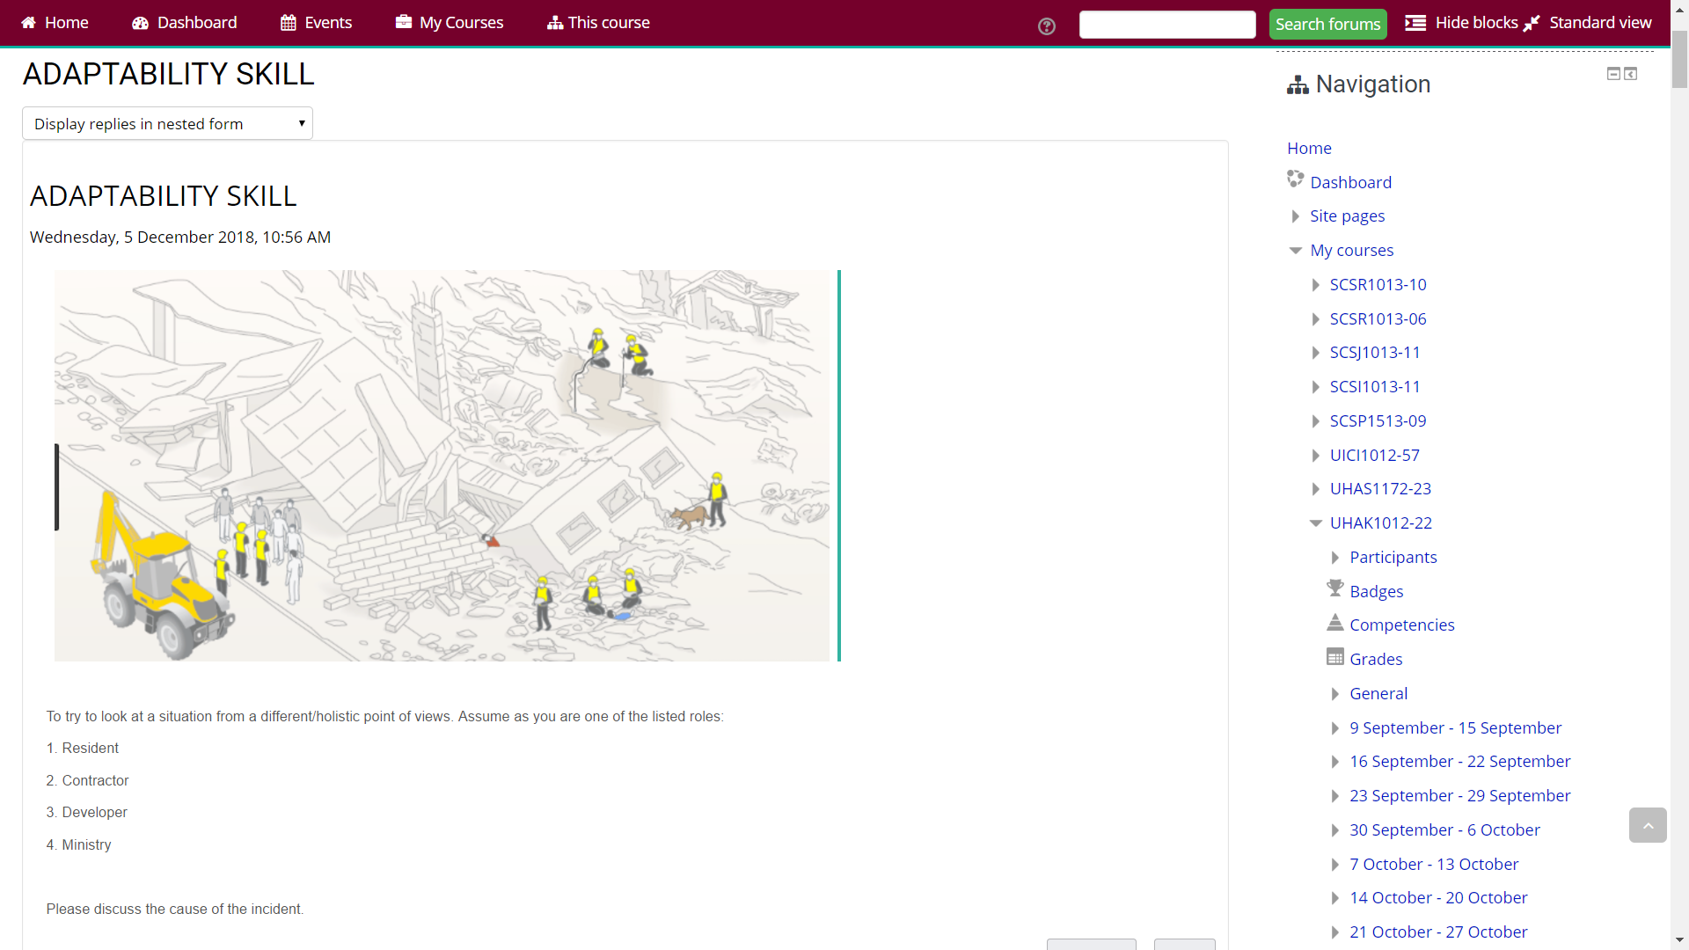Expand the Site pages tree node

[1295, 216]
